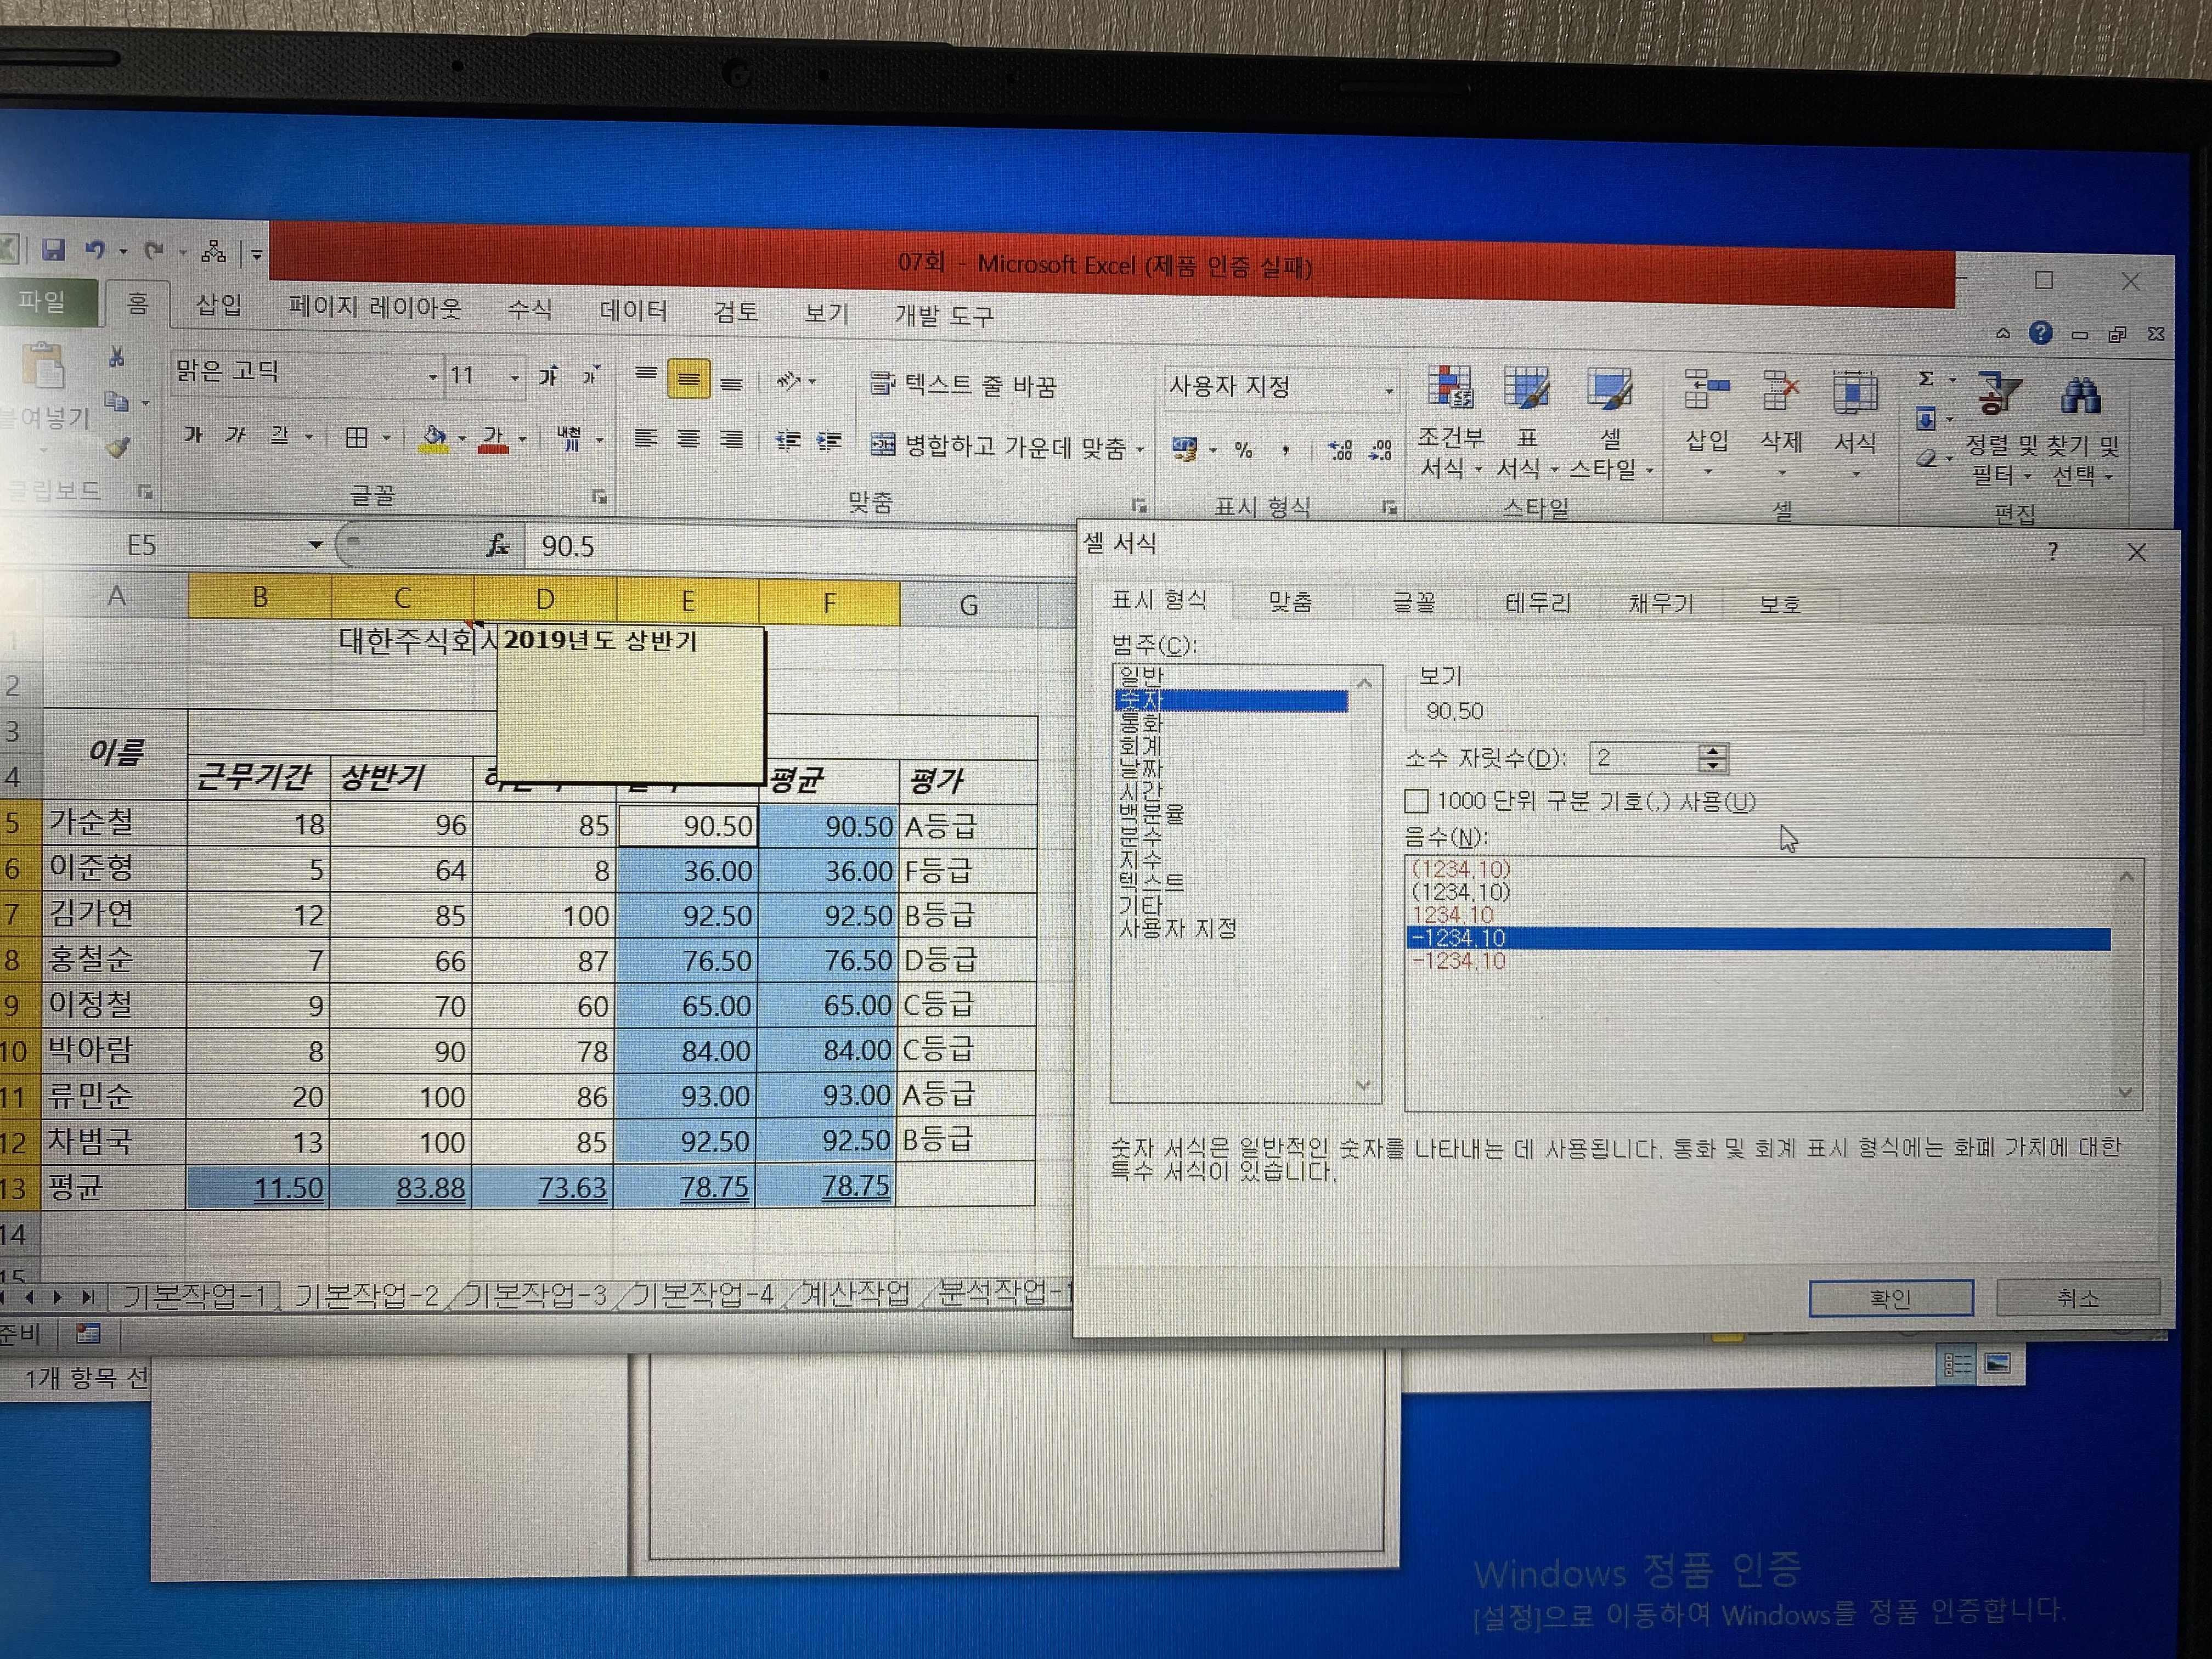Click the percent style icon

tap(1243, 451)
